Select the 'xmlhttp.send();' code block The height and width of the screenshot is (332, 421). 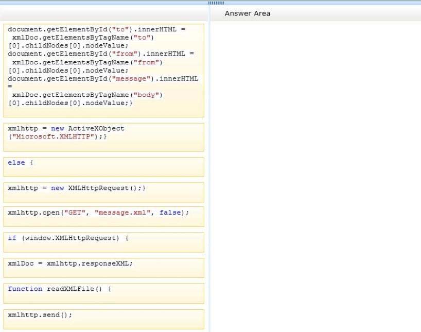[103, 319]
